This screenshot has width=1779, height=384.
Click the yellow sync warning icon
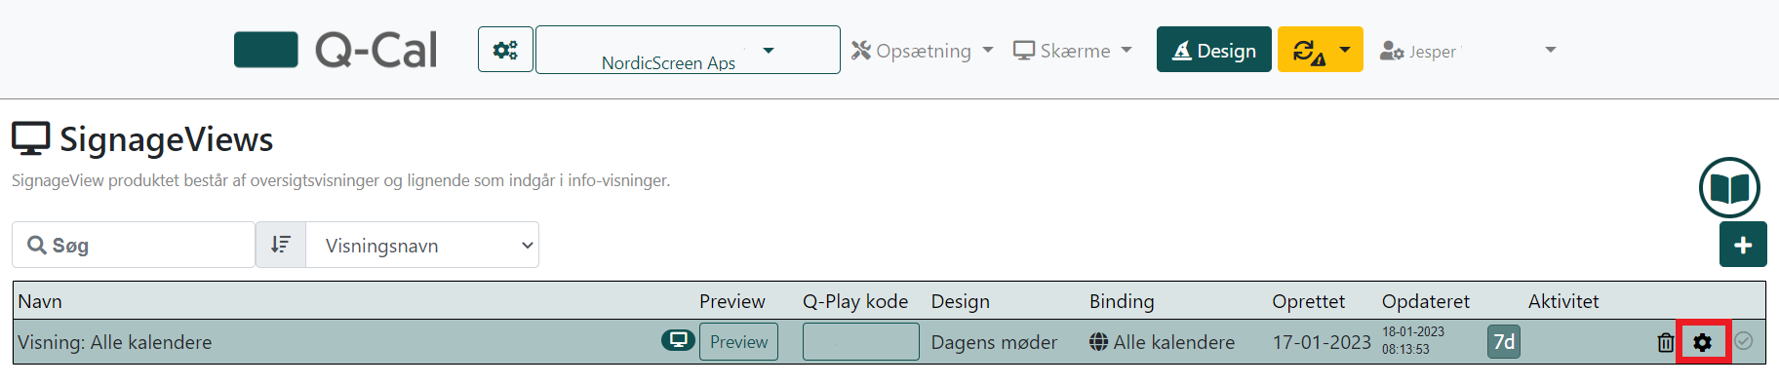tap(1308, 51)
